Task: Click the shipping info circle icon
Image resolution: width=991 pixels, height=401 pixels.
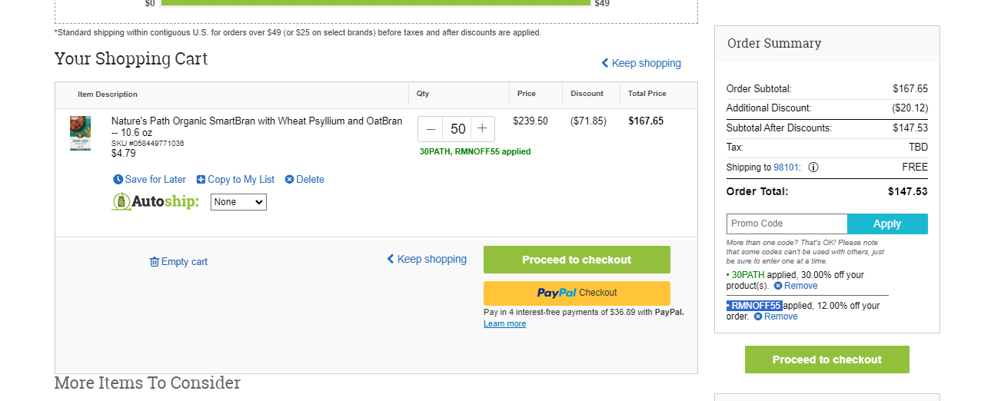Action: click(x=813, y=167)
